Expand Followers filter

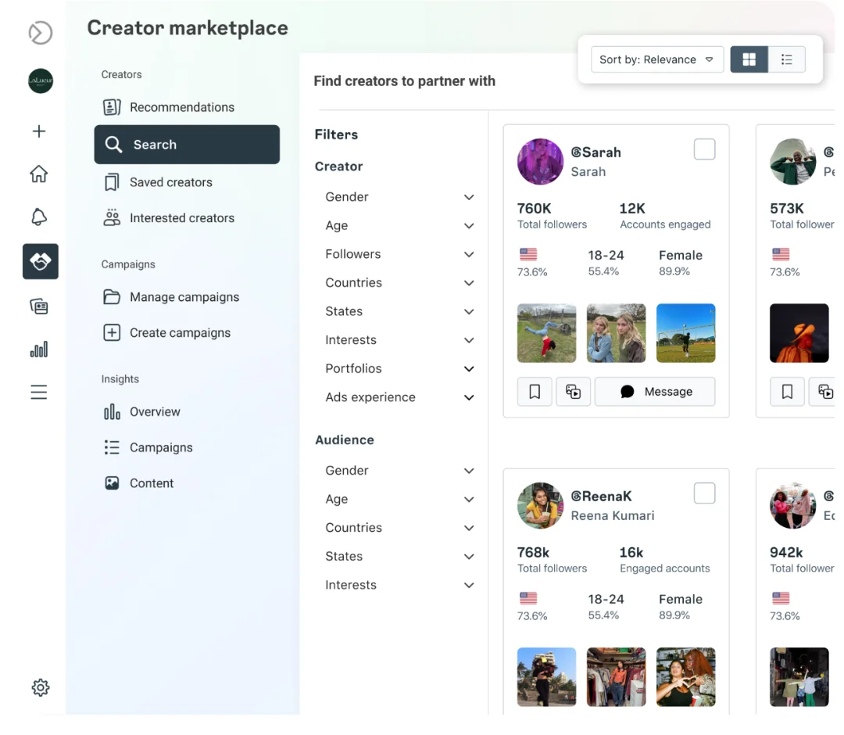coord(399,254)
